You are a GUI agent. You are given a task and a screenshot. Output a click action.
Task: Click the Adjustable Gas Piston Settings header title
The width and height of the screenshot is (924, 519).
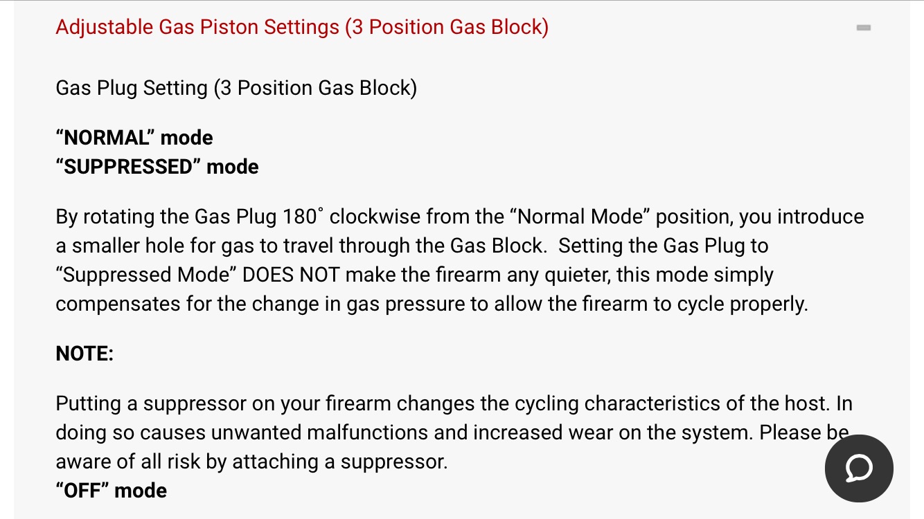click(x=302, y=28)
